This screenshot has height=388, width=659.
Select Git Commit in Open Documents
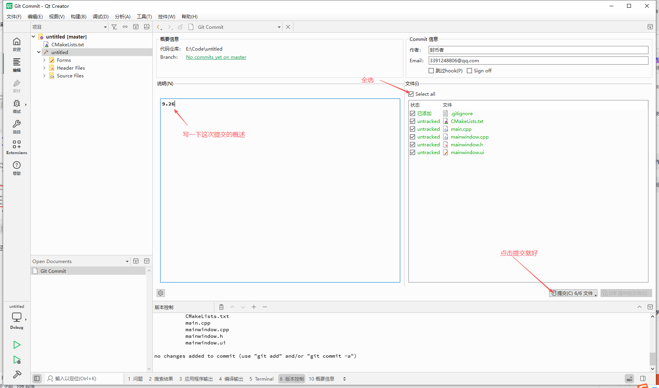(88, 271)
